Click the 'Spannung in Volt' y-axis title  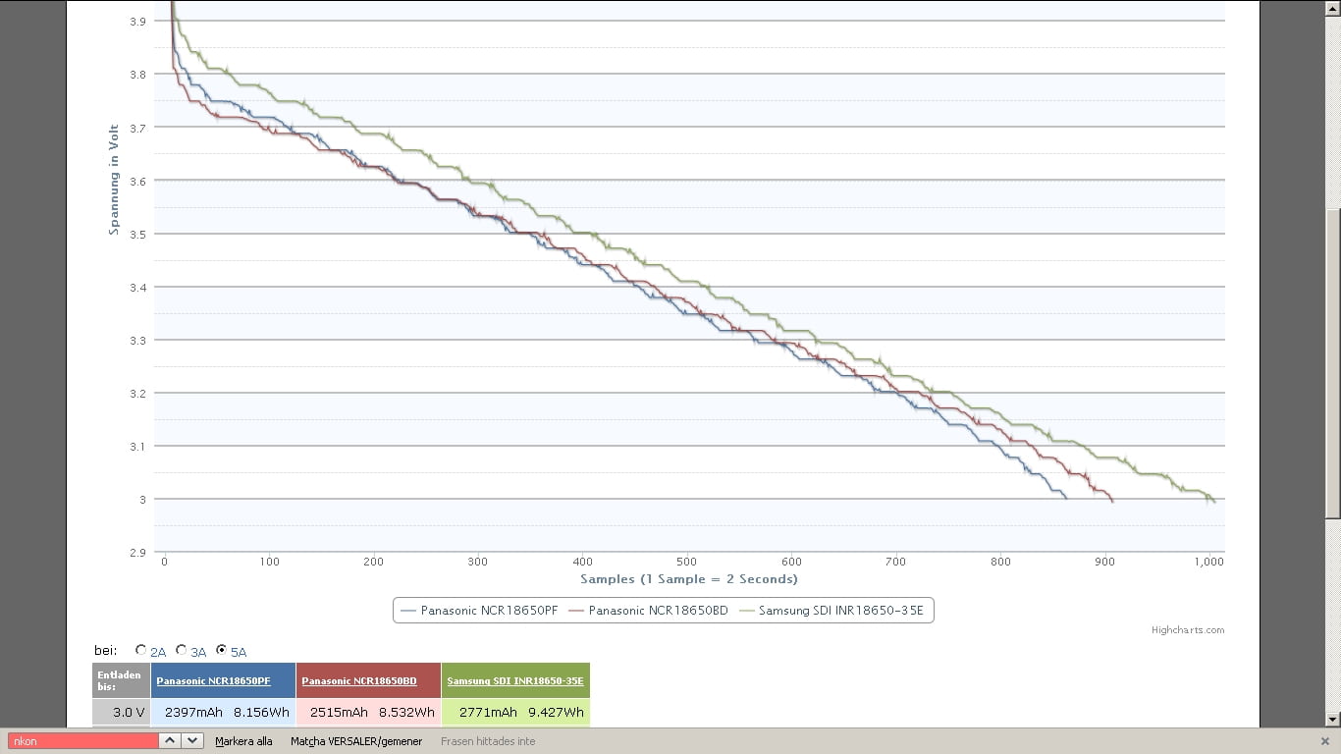[x=114, y=180]
